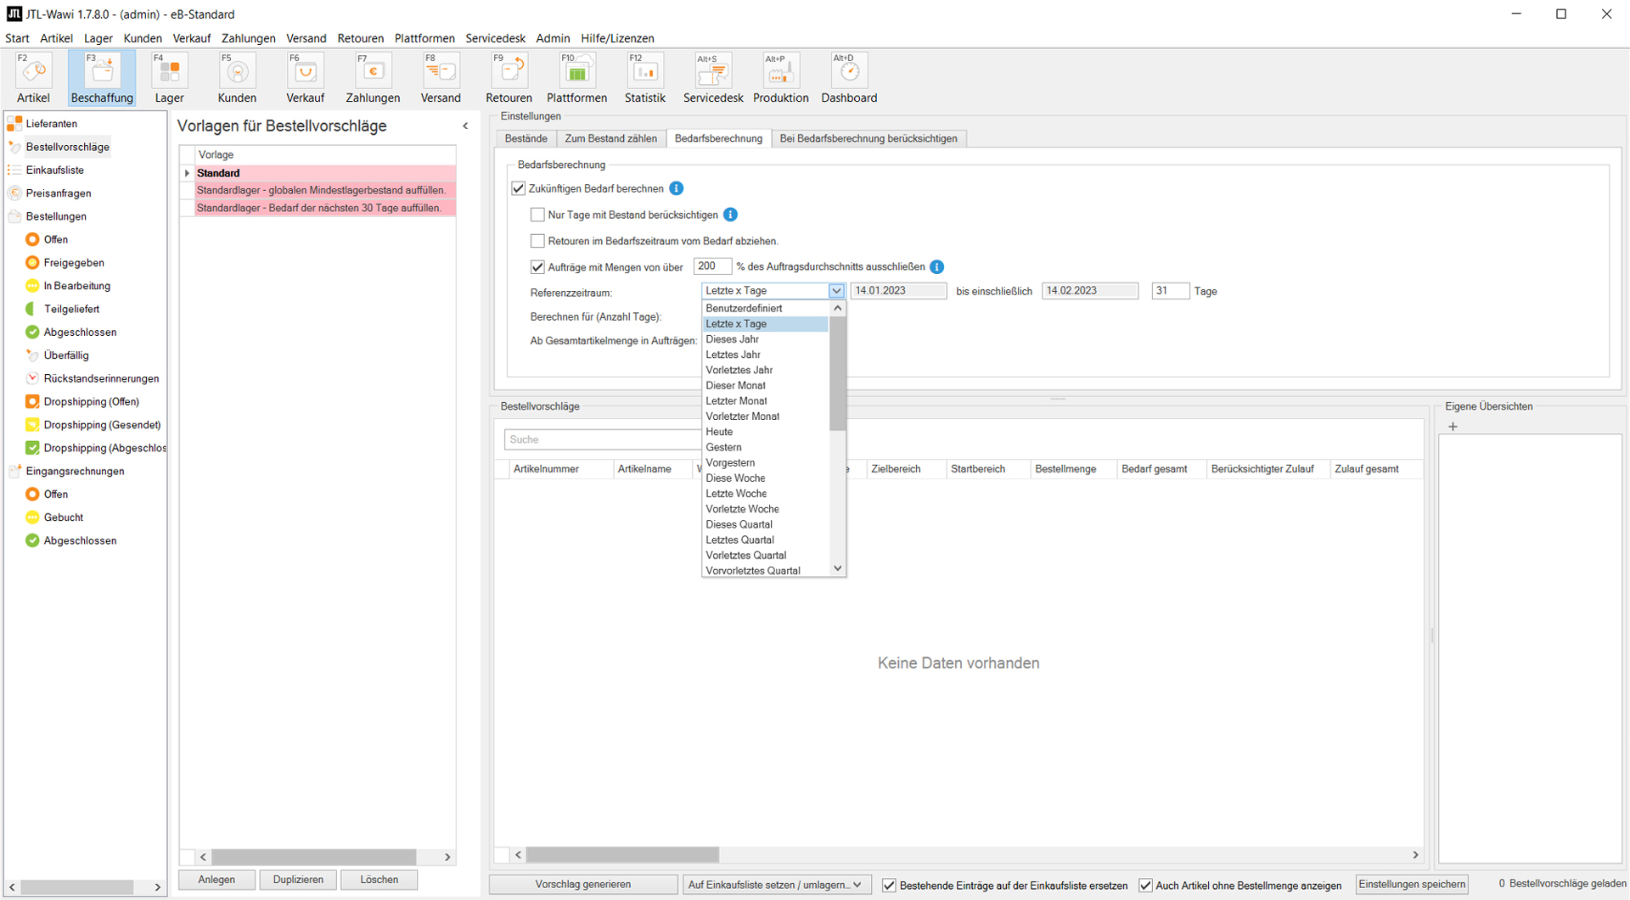Switch to the Zum Bestand zählen tab
Viewport: 1630px width, 900px height.
611,138
